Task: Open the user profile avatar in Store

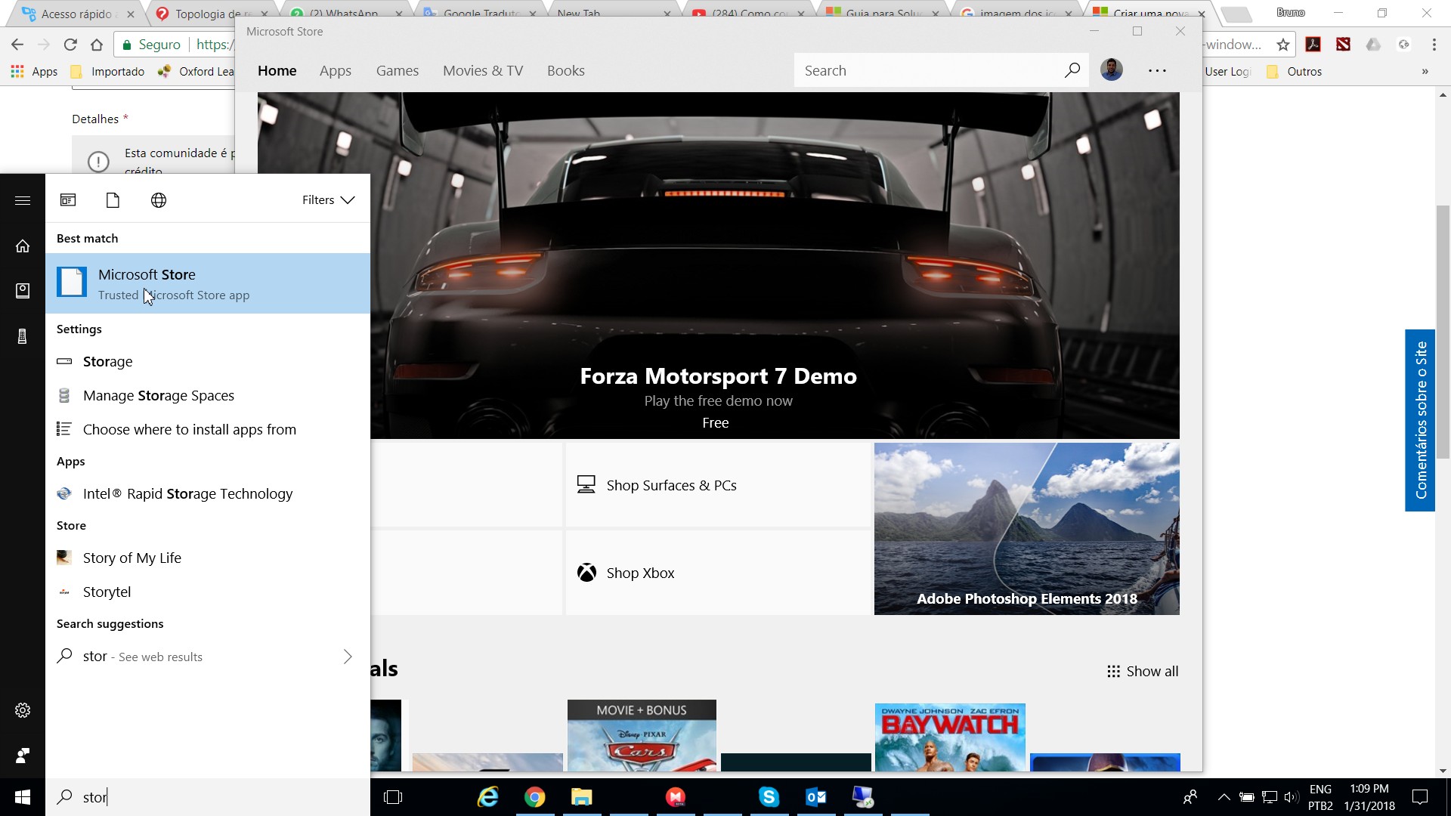Action: (x=1111, y=70)
